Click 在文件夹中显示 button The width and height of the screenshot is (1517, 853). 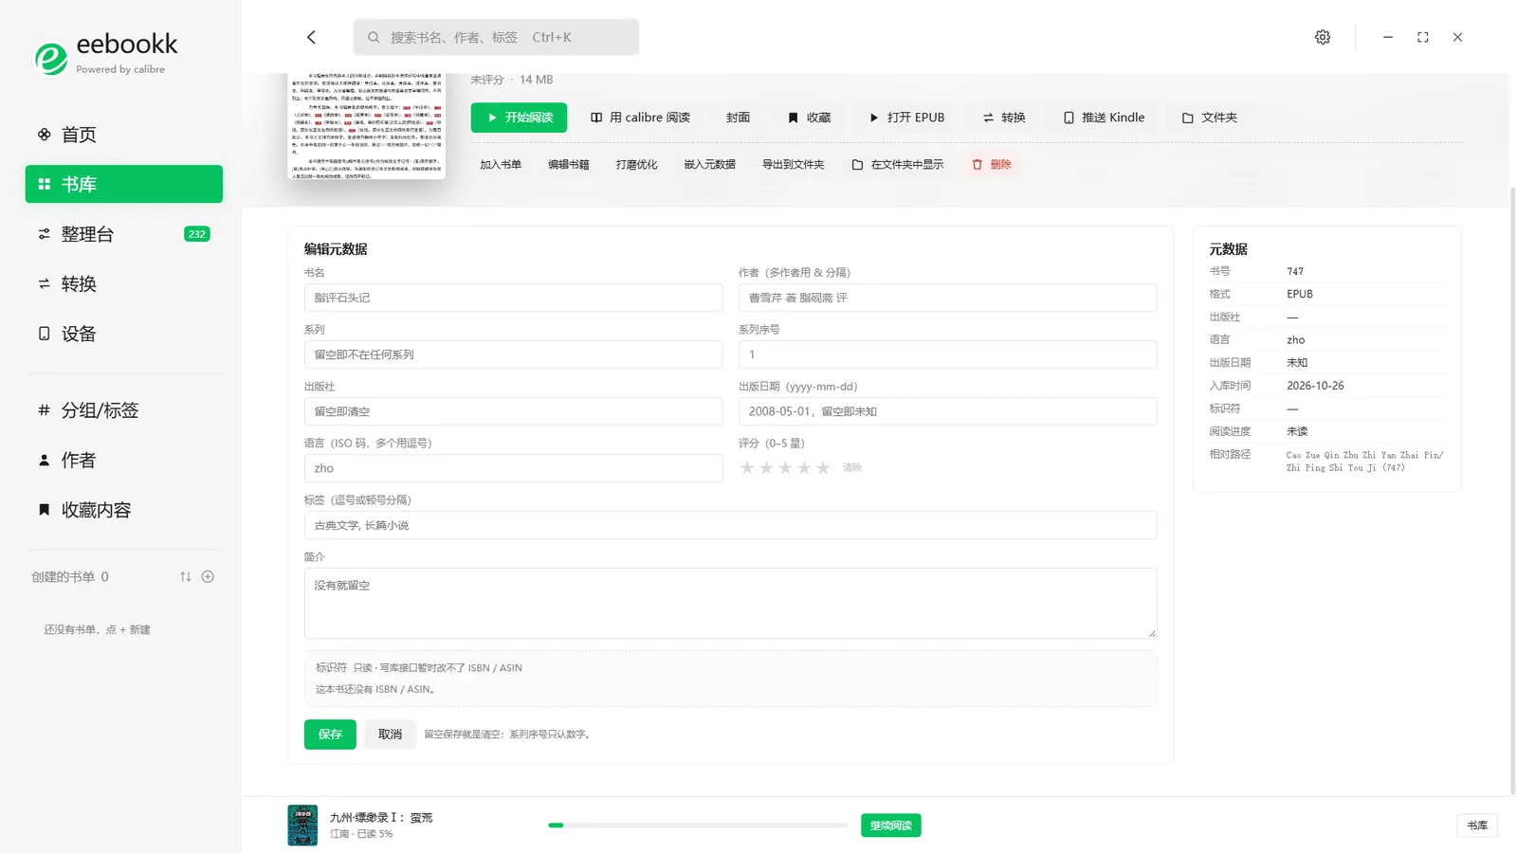click(x=898, y=165)
